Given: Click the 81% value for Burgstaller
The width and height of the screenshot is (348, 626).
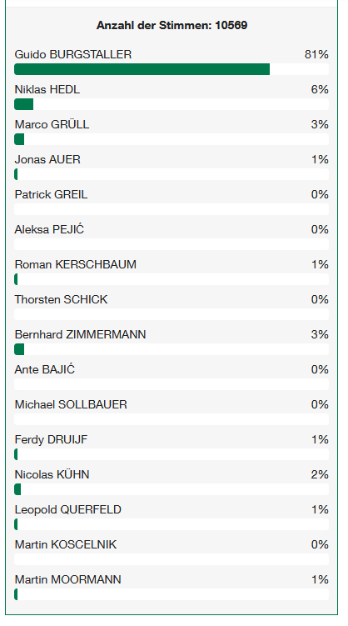Looking at the screenshot, I should (x=316, y=54).
